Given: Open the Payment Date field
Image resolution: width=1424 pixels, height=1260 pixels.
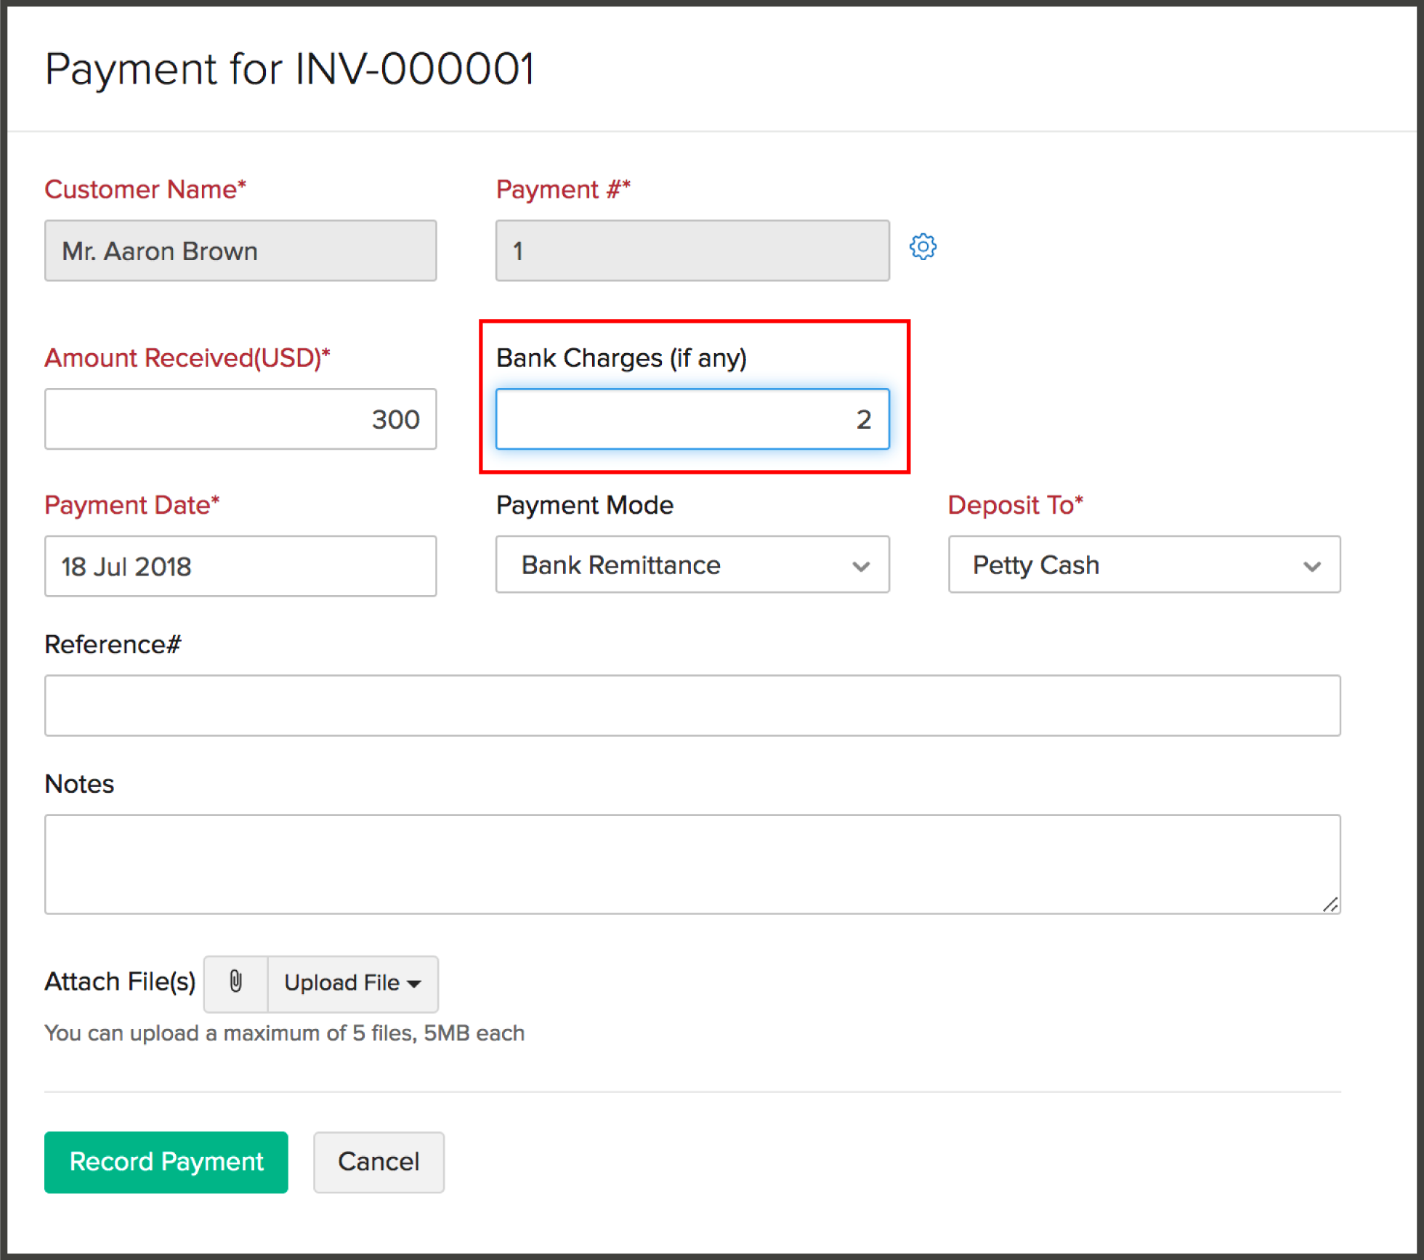Looking at the screenshot, I should click(240, 566).
